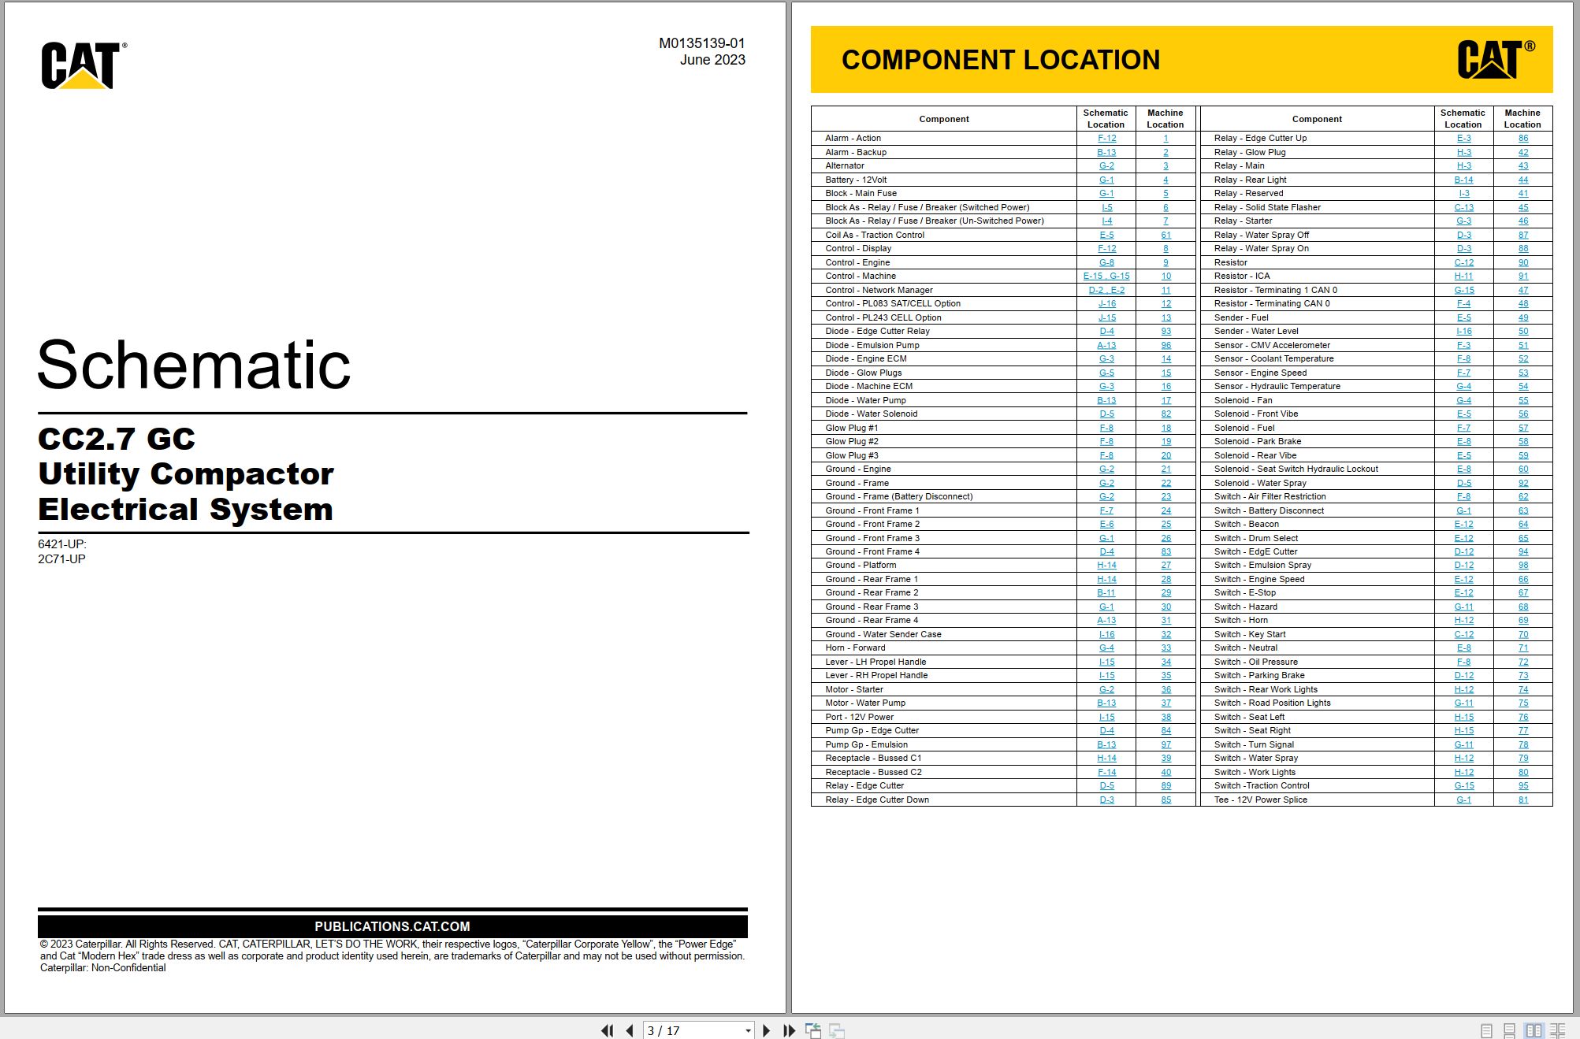The width and height of the screenshot is (1580, 1039).
Task: Follow the B-13 link for Alarm - Backup
Action: click(1106, 152)
